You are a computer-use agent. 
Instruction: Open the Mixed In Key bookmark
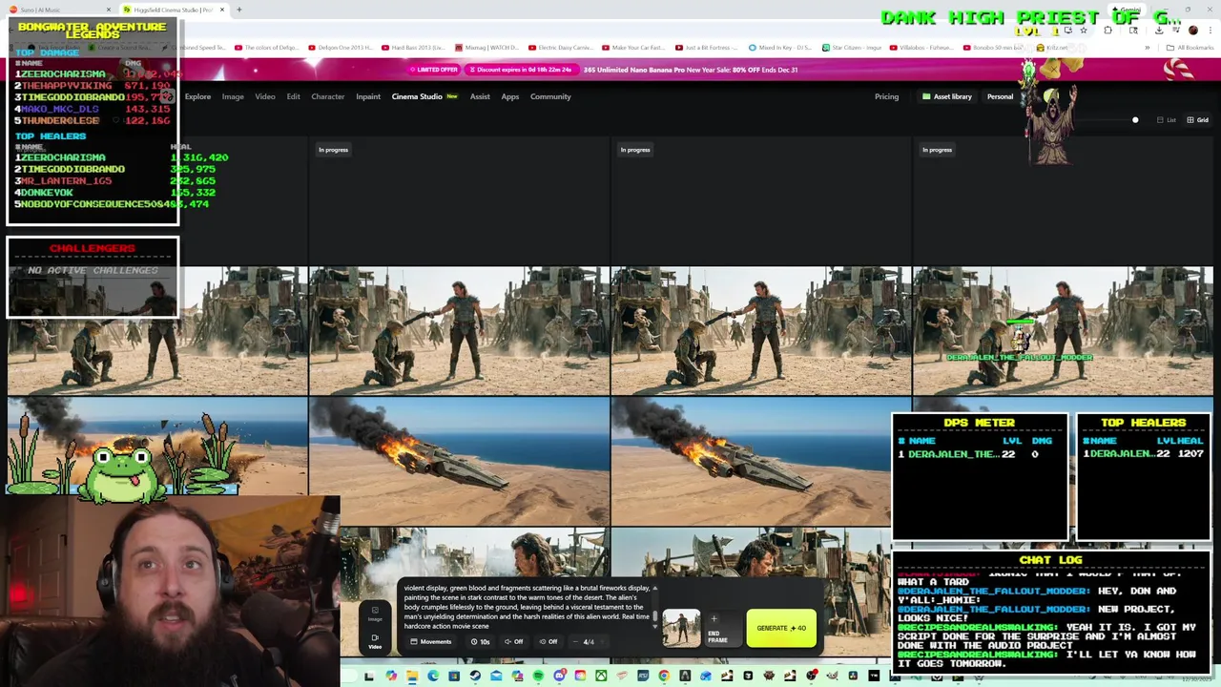pos(779,47)
